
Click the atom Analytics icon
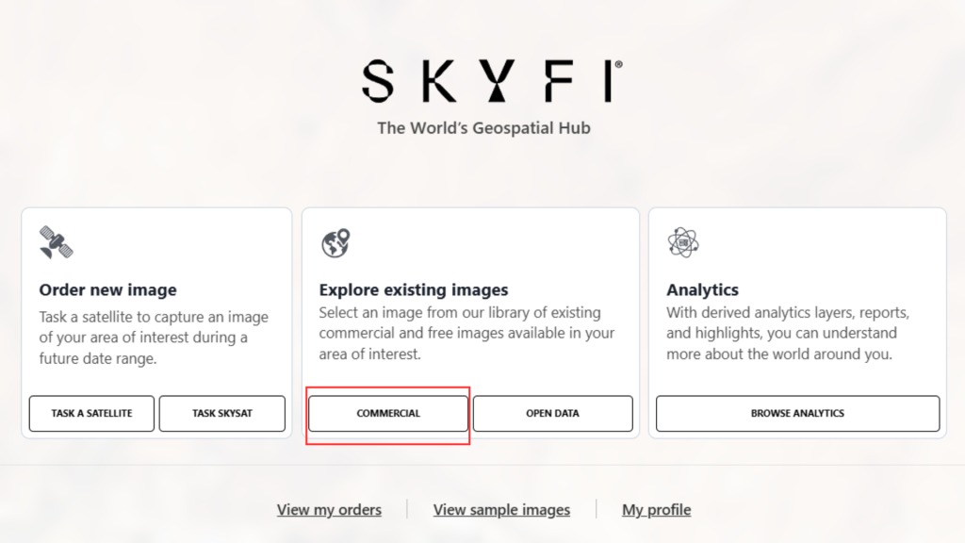(x=683, y=242)
